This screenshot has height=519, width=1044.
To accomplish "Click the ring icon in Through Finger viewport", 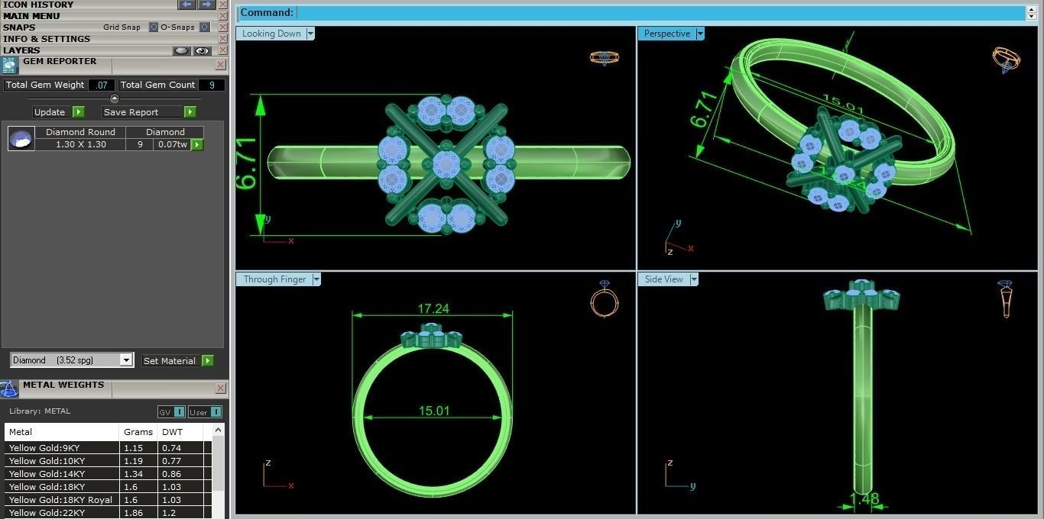I will pyautogui.click(x=604, y=298).
